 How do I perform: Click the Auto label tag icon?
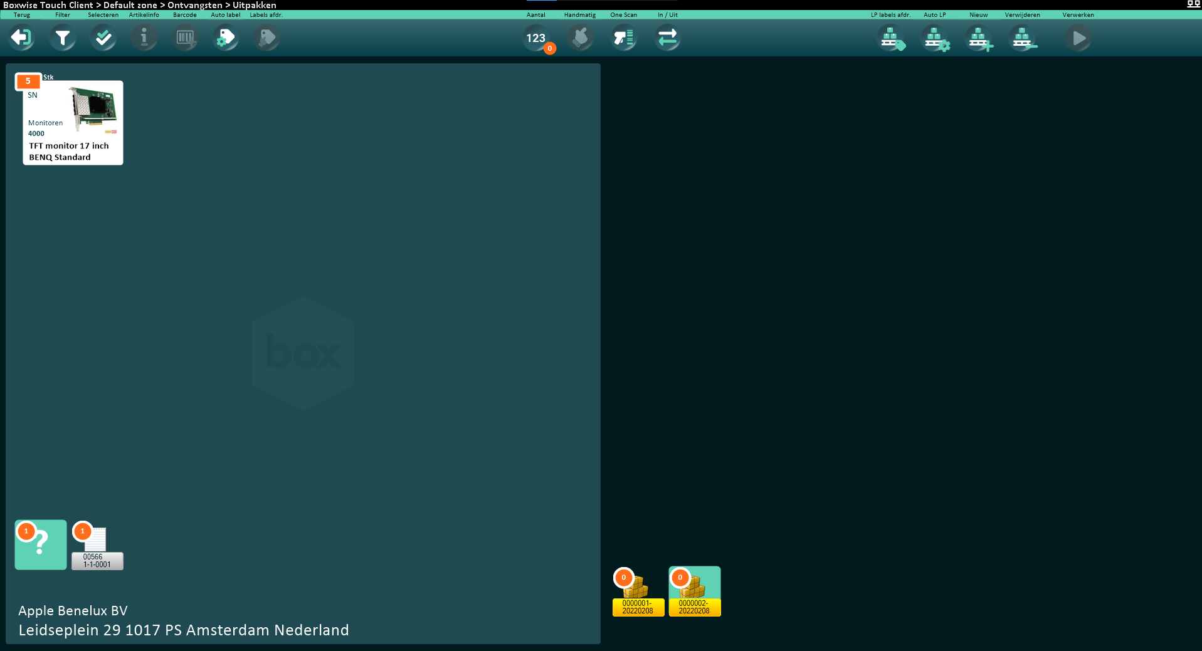pos(226,38)
